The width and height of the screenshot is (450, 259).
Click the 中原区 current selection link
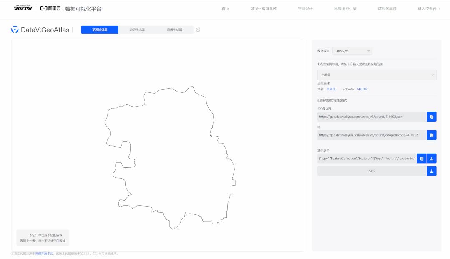pyautogui.click(x=331, y=89)
